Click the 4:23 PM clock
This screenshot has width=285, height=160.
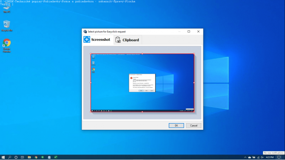point(270,157)
